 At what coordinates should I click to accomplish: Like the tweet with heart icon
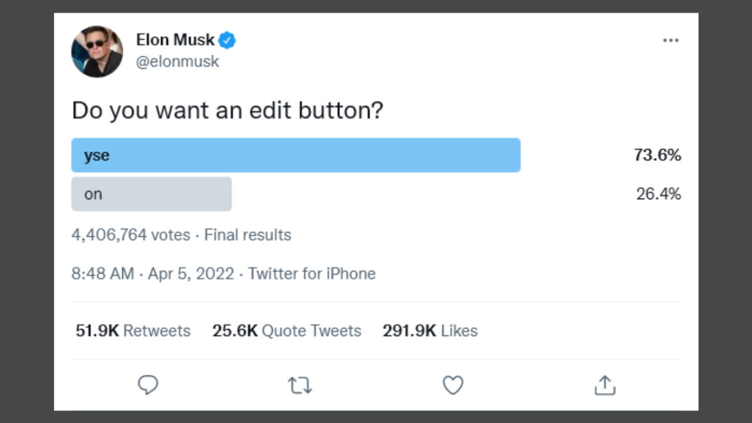(x=452, y=385)
